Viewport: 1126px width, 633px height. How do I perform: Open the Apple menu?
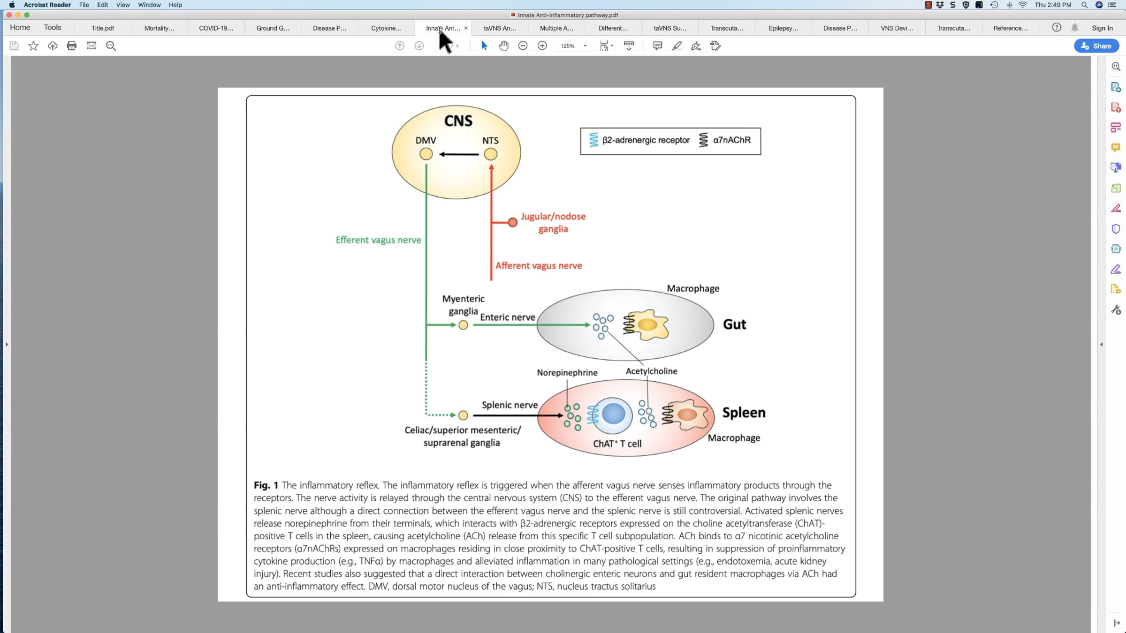point(12,5)
